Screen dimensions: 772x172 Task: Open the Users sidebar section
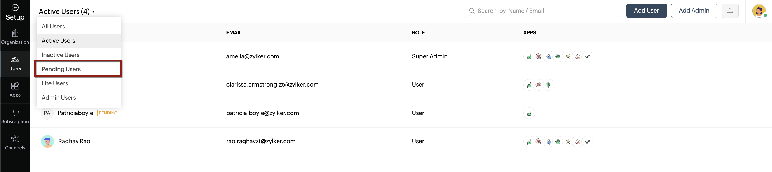coord(15,64)
